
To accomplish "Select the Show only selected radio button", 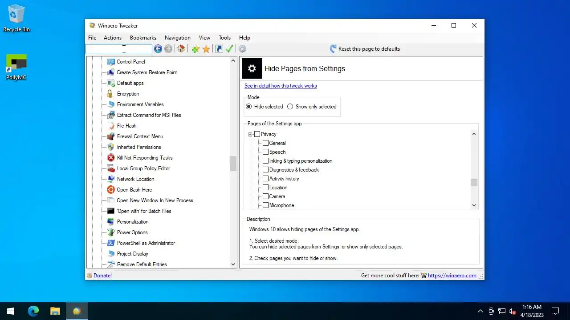I will tap(290, 107).
